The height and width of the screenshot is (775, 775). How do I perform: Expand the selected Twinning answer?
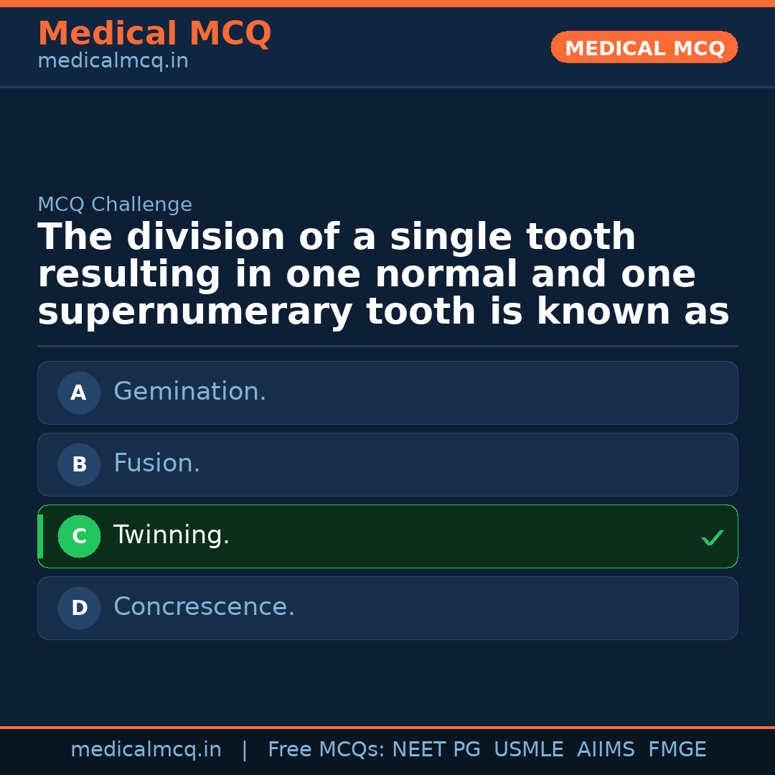pyautogui.click(x=387, y=536)
